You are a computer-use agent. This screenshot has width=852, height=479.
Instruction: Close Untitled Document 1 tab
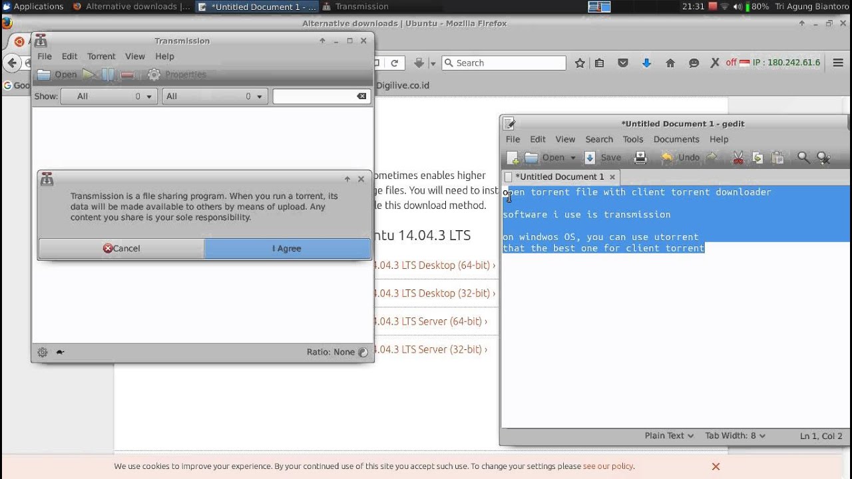click(x=612, y=177)
